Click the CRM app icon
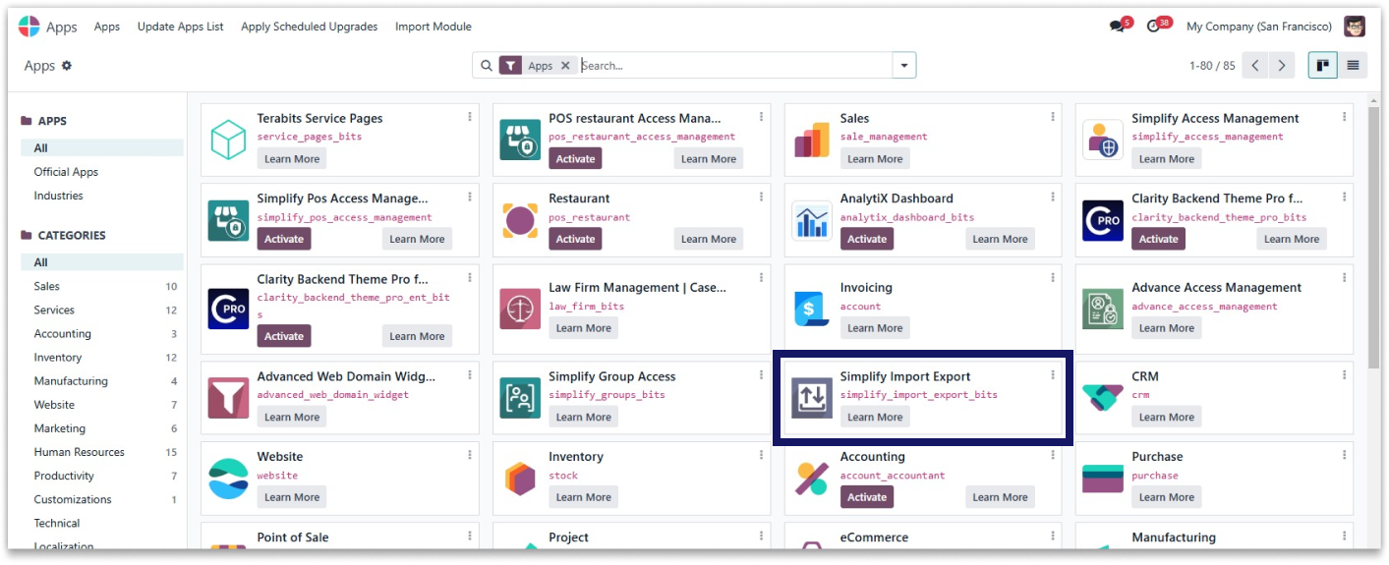1389x565 pixels. point(1103,398)
